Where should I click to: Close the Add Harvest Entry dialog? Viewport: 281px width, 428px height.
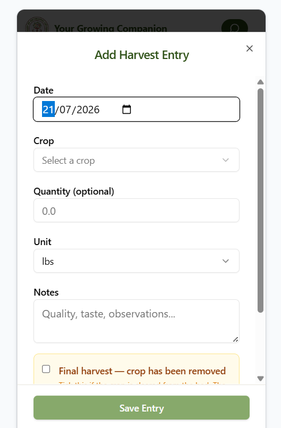point(249,48)
